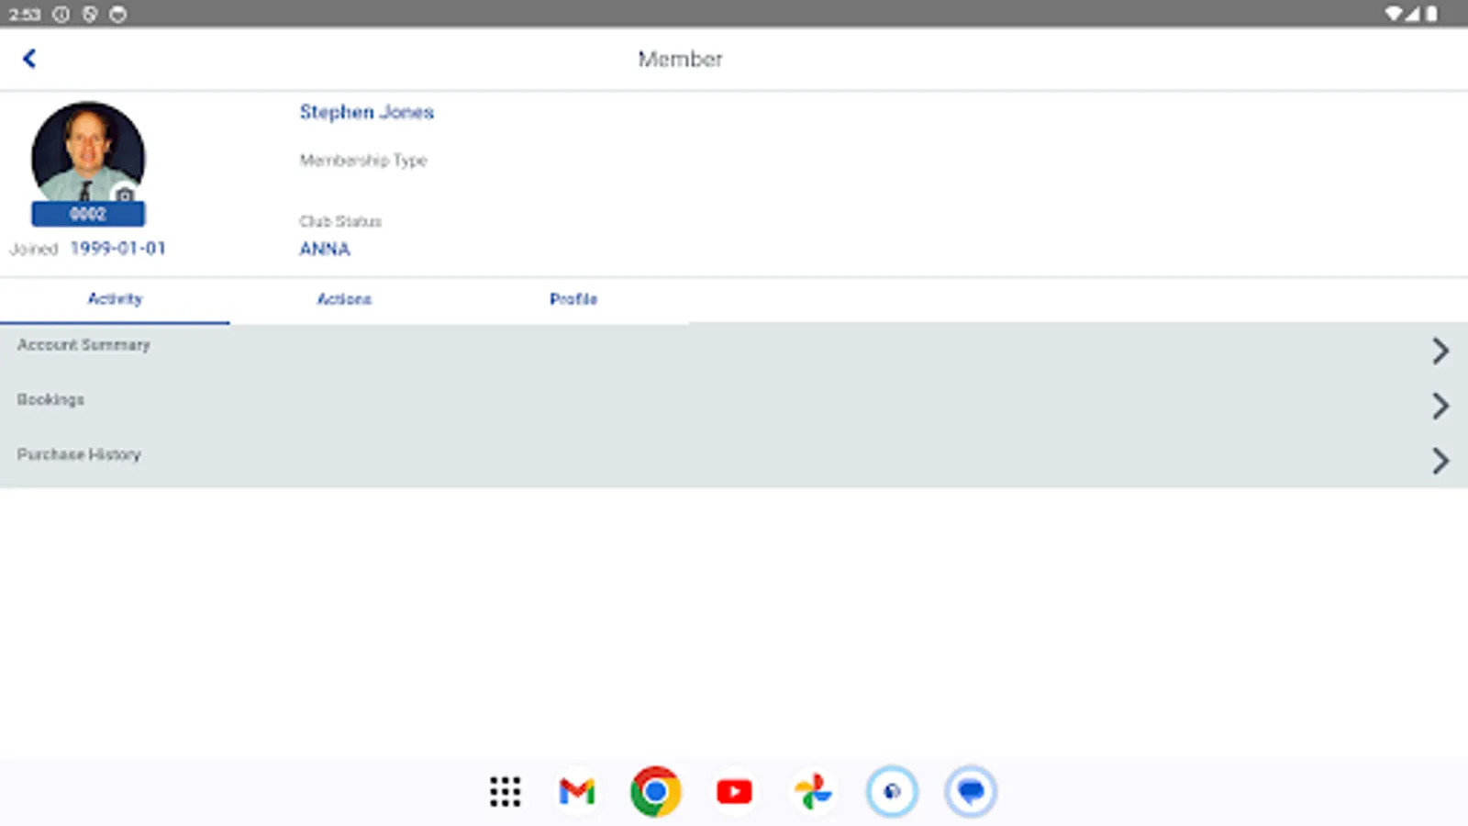Open the app launcher grid in dock
Viewport: 1468px width, 826px height.
pos(505,791)
